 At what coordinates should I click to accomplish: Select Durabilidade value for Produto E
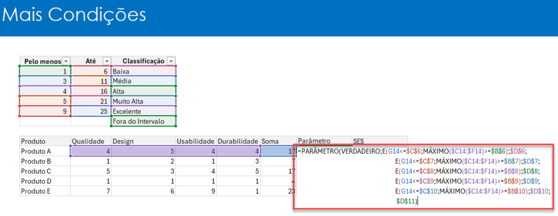pos(239,191)
